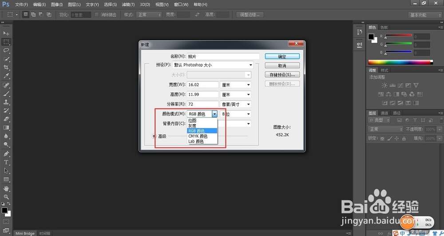The image size is (444, 236).
Task: Select the Eraser tool
Action: point(6,119)
